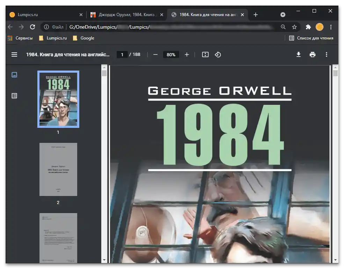Open Сервисы apps shortcut

click(x=20, y=38)
